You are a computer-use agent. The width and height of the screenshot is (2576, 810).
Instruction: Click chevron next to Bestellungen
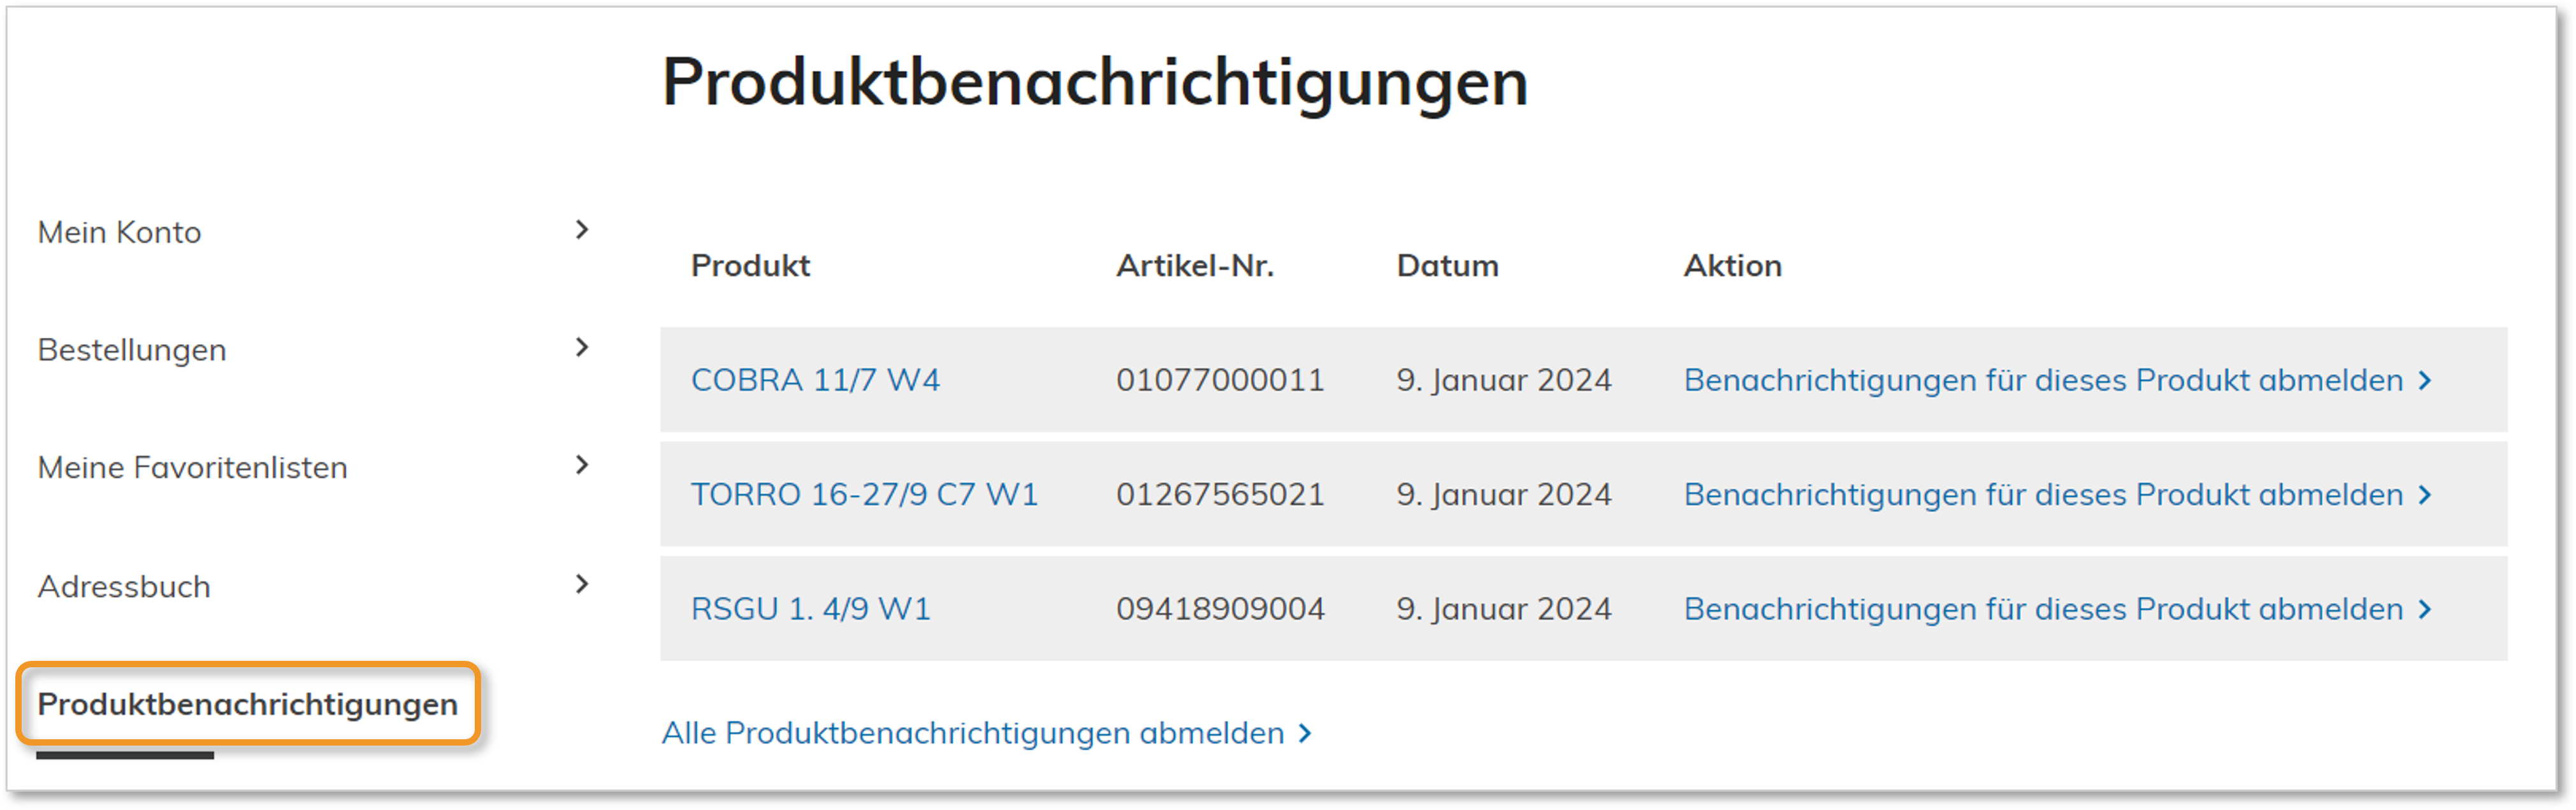click(582, 348)
